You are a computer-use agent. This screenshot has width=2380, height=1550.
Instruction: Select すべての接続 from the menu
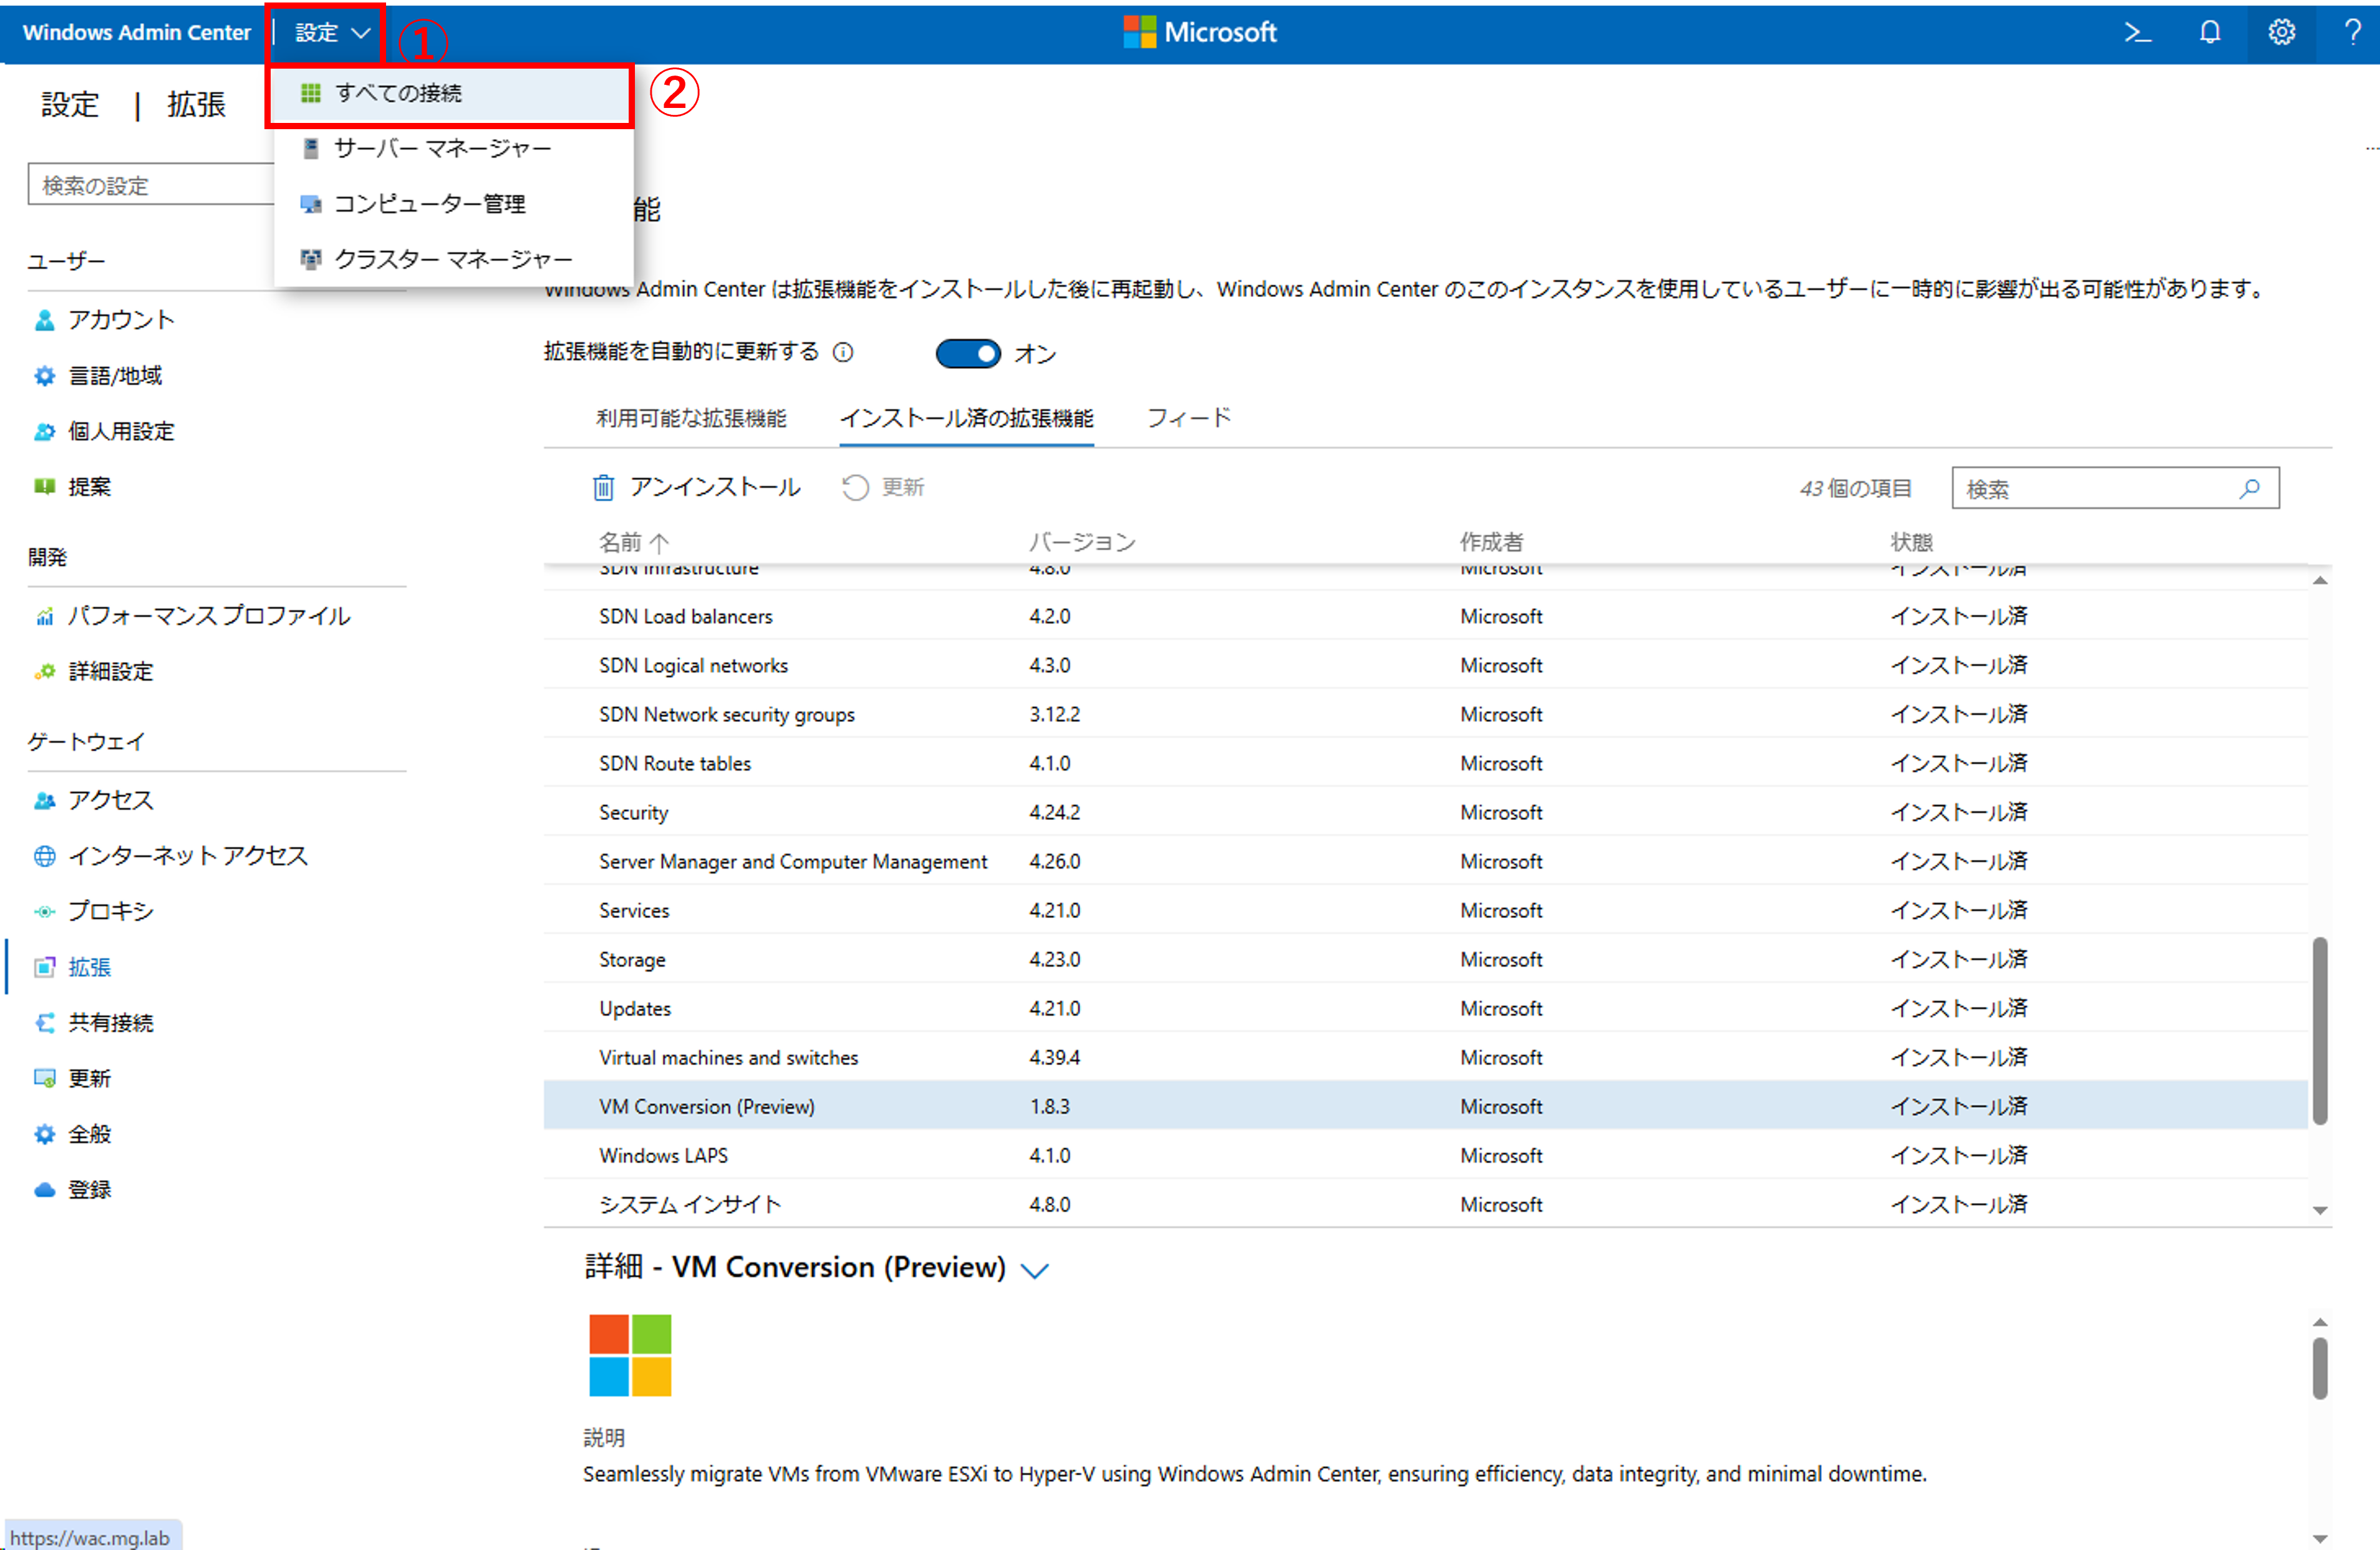point(398,93)
